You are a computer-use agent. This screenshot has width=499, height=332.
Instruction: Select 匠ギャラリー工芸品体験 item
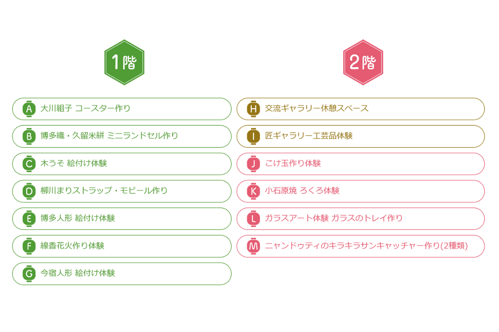361,136
